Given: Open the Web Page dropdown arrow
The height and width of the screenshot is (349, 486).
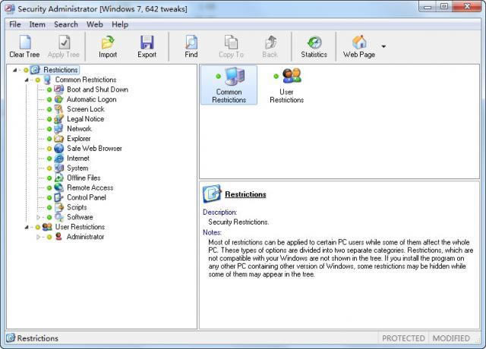Looking at the screenshot, I should coord(383,46).
